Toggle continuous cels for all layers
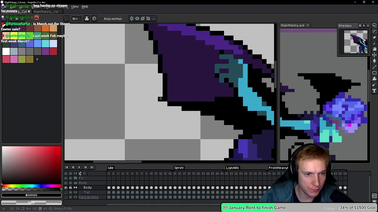Image resolution: width=378 pixels, height=212 pixels. click(x=75, y=173)
